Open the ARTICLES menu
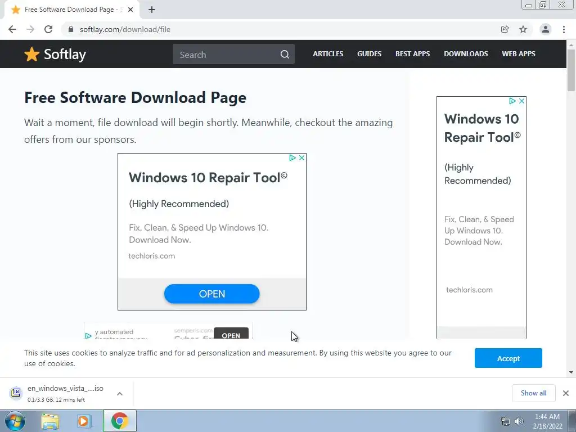 [328, 54]
